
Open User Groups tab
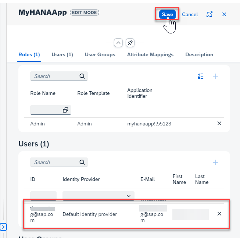point(100,55)
